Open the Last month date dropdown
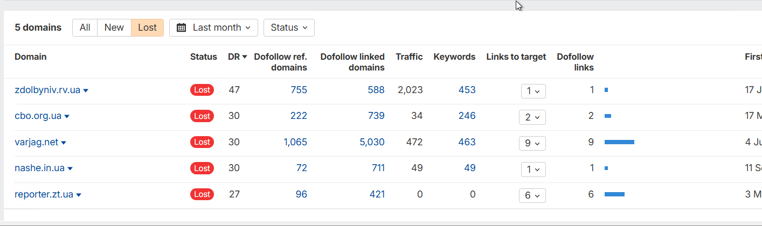The width and height of the screenshot is (762, 226). (x=213, y=27)
